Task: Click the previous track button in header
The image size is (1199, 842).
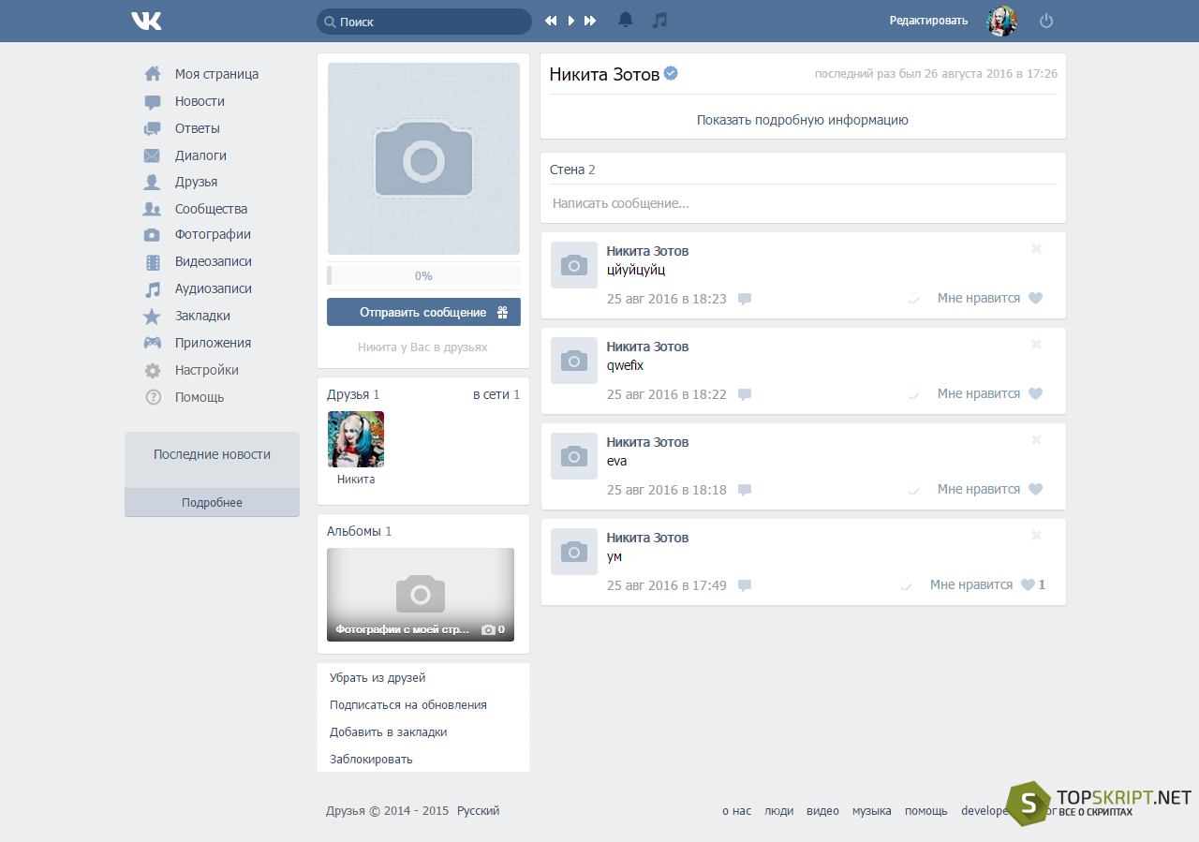Action: (x=551, y=21)
